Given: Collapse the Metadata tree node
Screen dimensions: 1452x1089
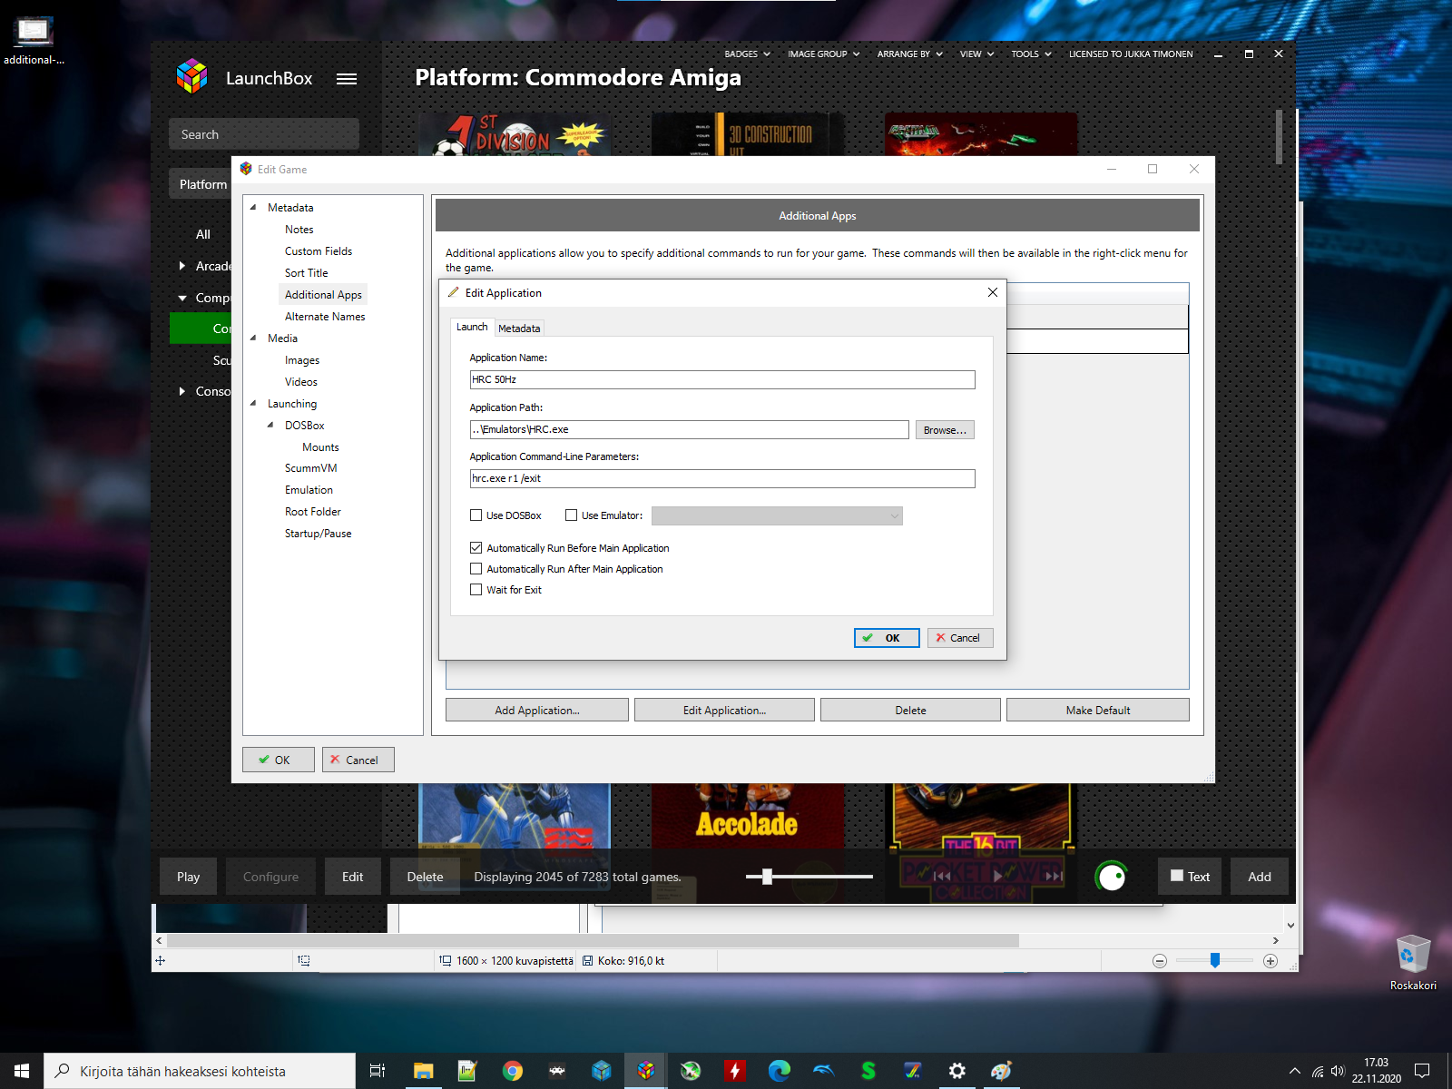Looking at the screenshot, I should pos(253,208).
